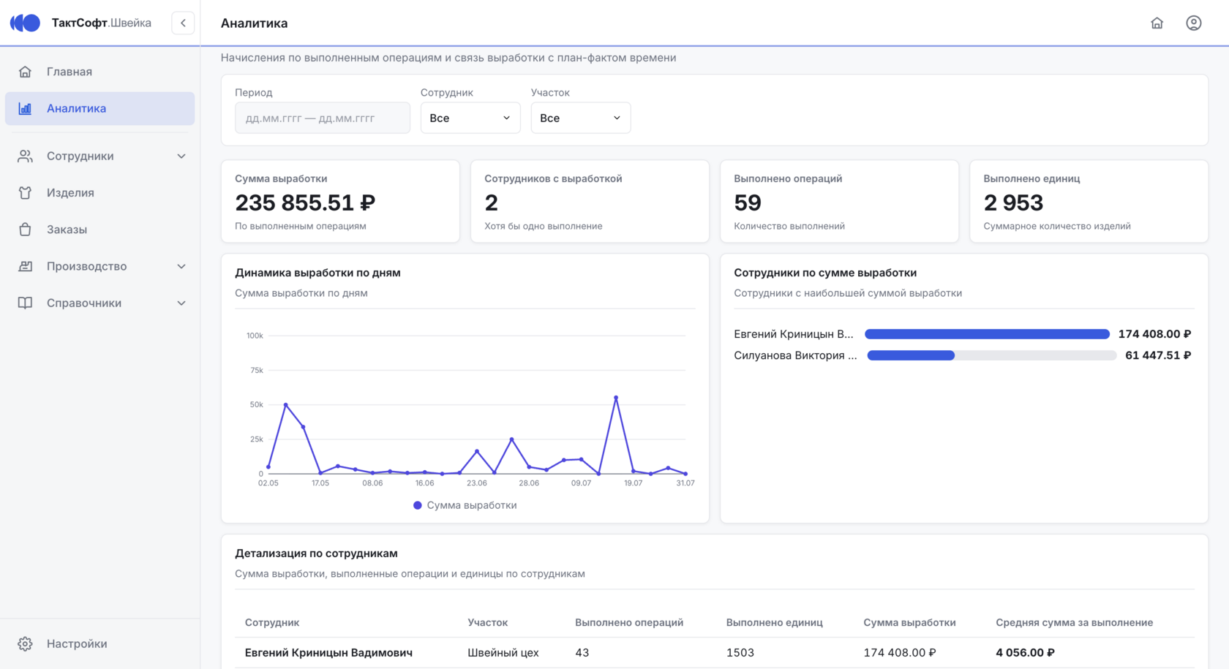Click the Изделия shirt icon
Viewport: 1229px width, 669px height.
25,193
